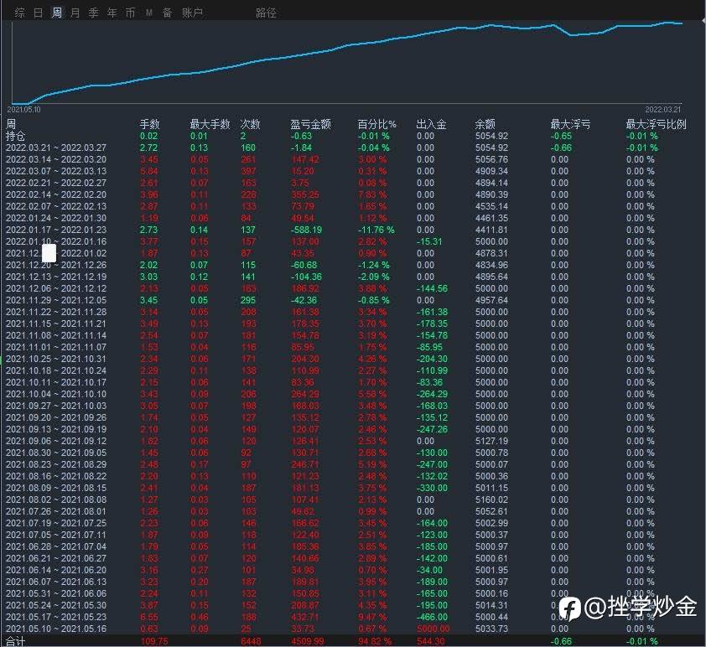Switch to the 季 (quarterly) tab
The height and width of the screenshot is (647, 706).
pos(93,13)
